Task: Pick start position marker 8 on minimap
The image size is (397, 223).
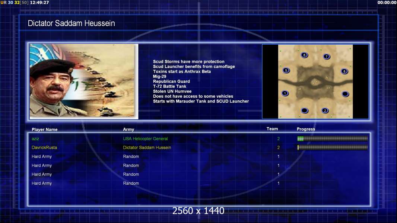Action: click(x=344, y=71)
